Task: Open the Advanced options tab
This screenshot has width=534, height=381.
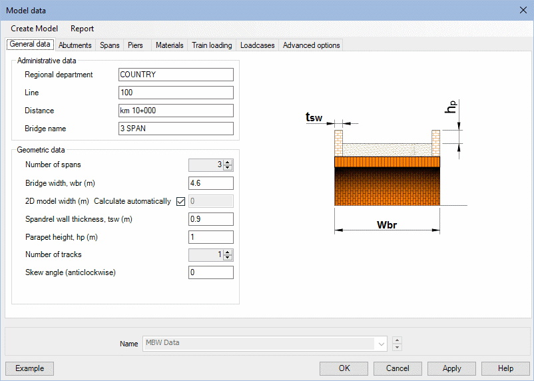Action: point(311,45)
